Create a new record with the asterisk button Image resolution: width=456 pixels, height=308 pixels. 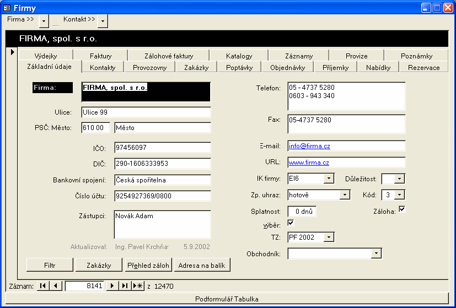(x=138, y=286)
